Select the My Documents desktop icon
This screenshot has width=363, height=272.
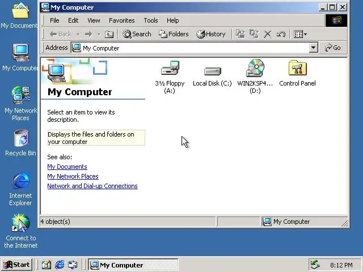click(20, 15)
